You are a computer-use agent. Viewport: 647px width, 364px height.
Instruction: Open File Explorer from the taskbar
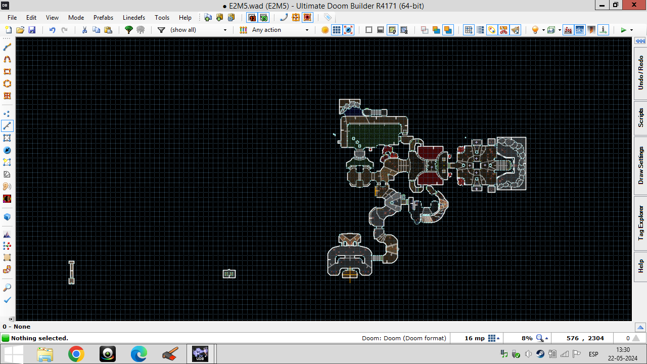(45, 354)
